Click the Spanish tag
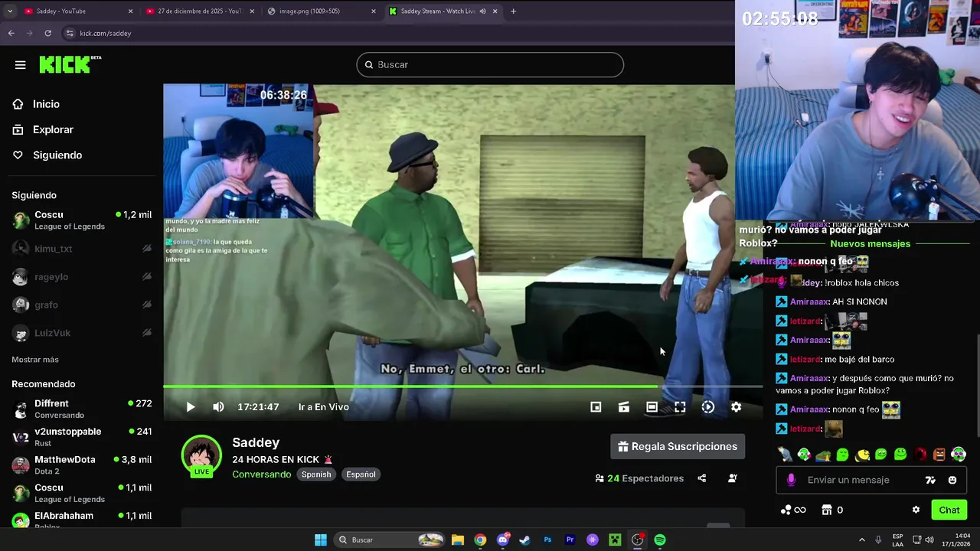Image resolution: width=980 pixels, height=551 pixels. click(x=316, y=474)
